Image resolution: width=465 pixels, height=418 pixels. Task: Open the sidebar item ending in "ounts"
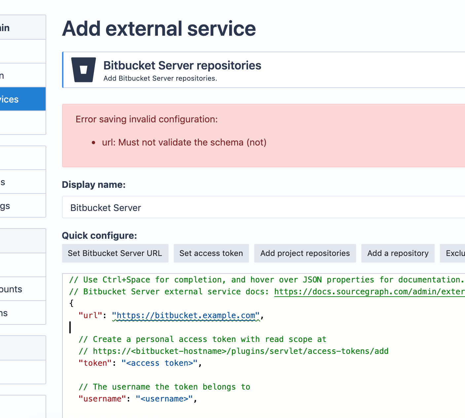23,289
